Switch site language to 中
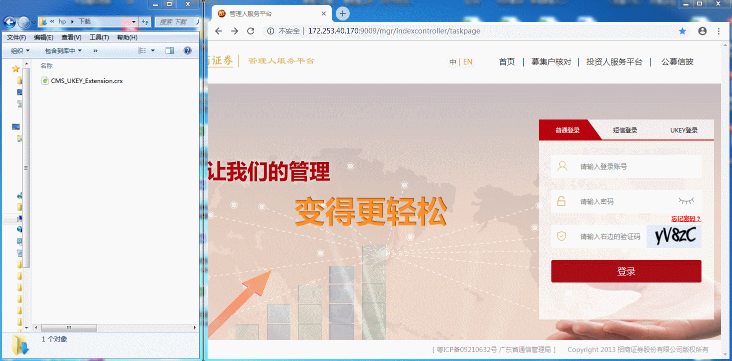This screenshot has height=361, width=732. (453, 62)
